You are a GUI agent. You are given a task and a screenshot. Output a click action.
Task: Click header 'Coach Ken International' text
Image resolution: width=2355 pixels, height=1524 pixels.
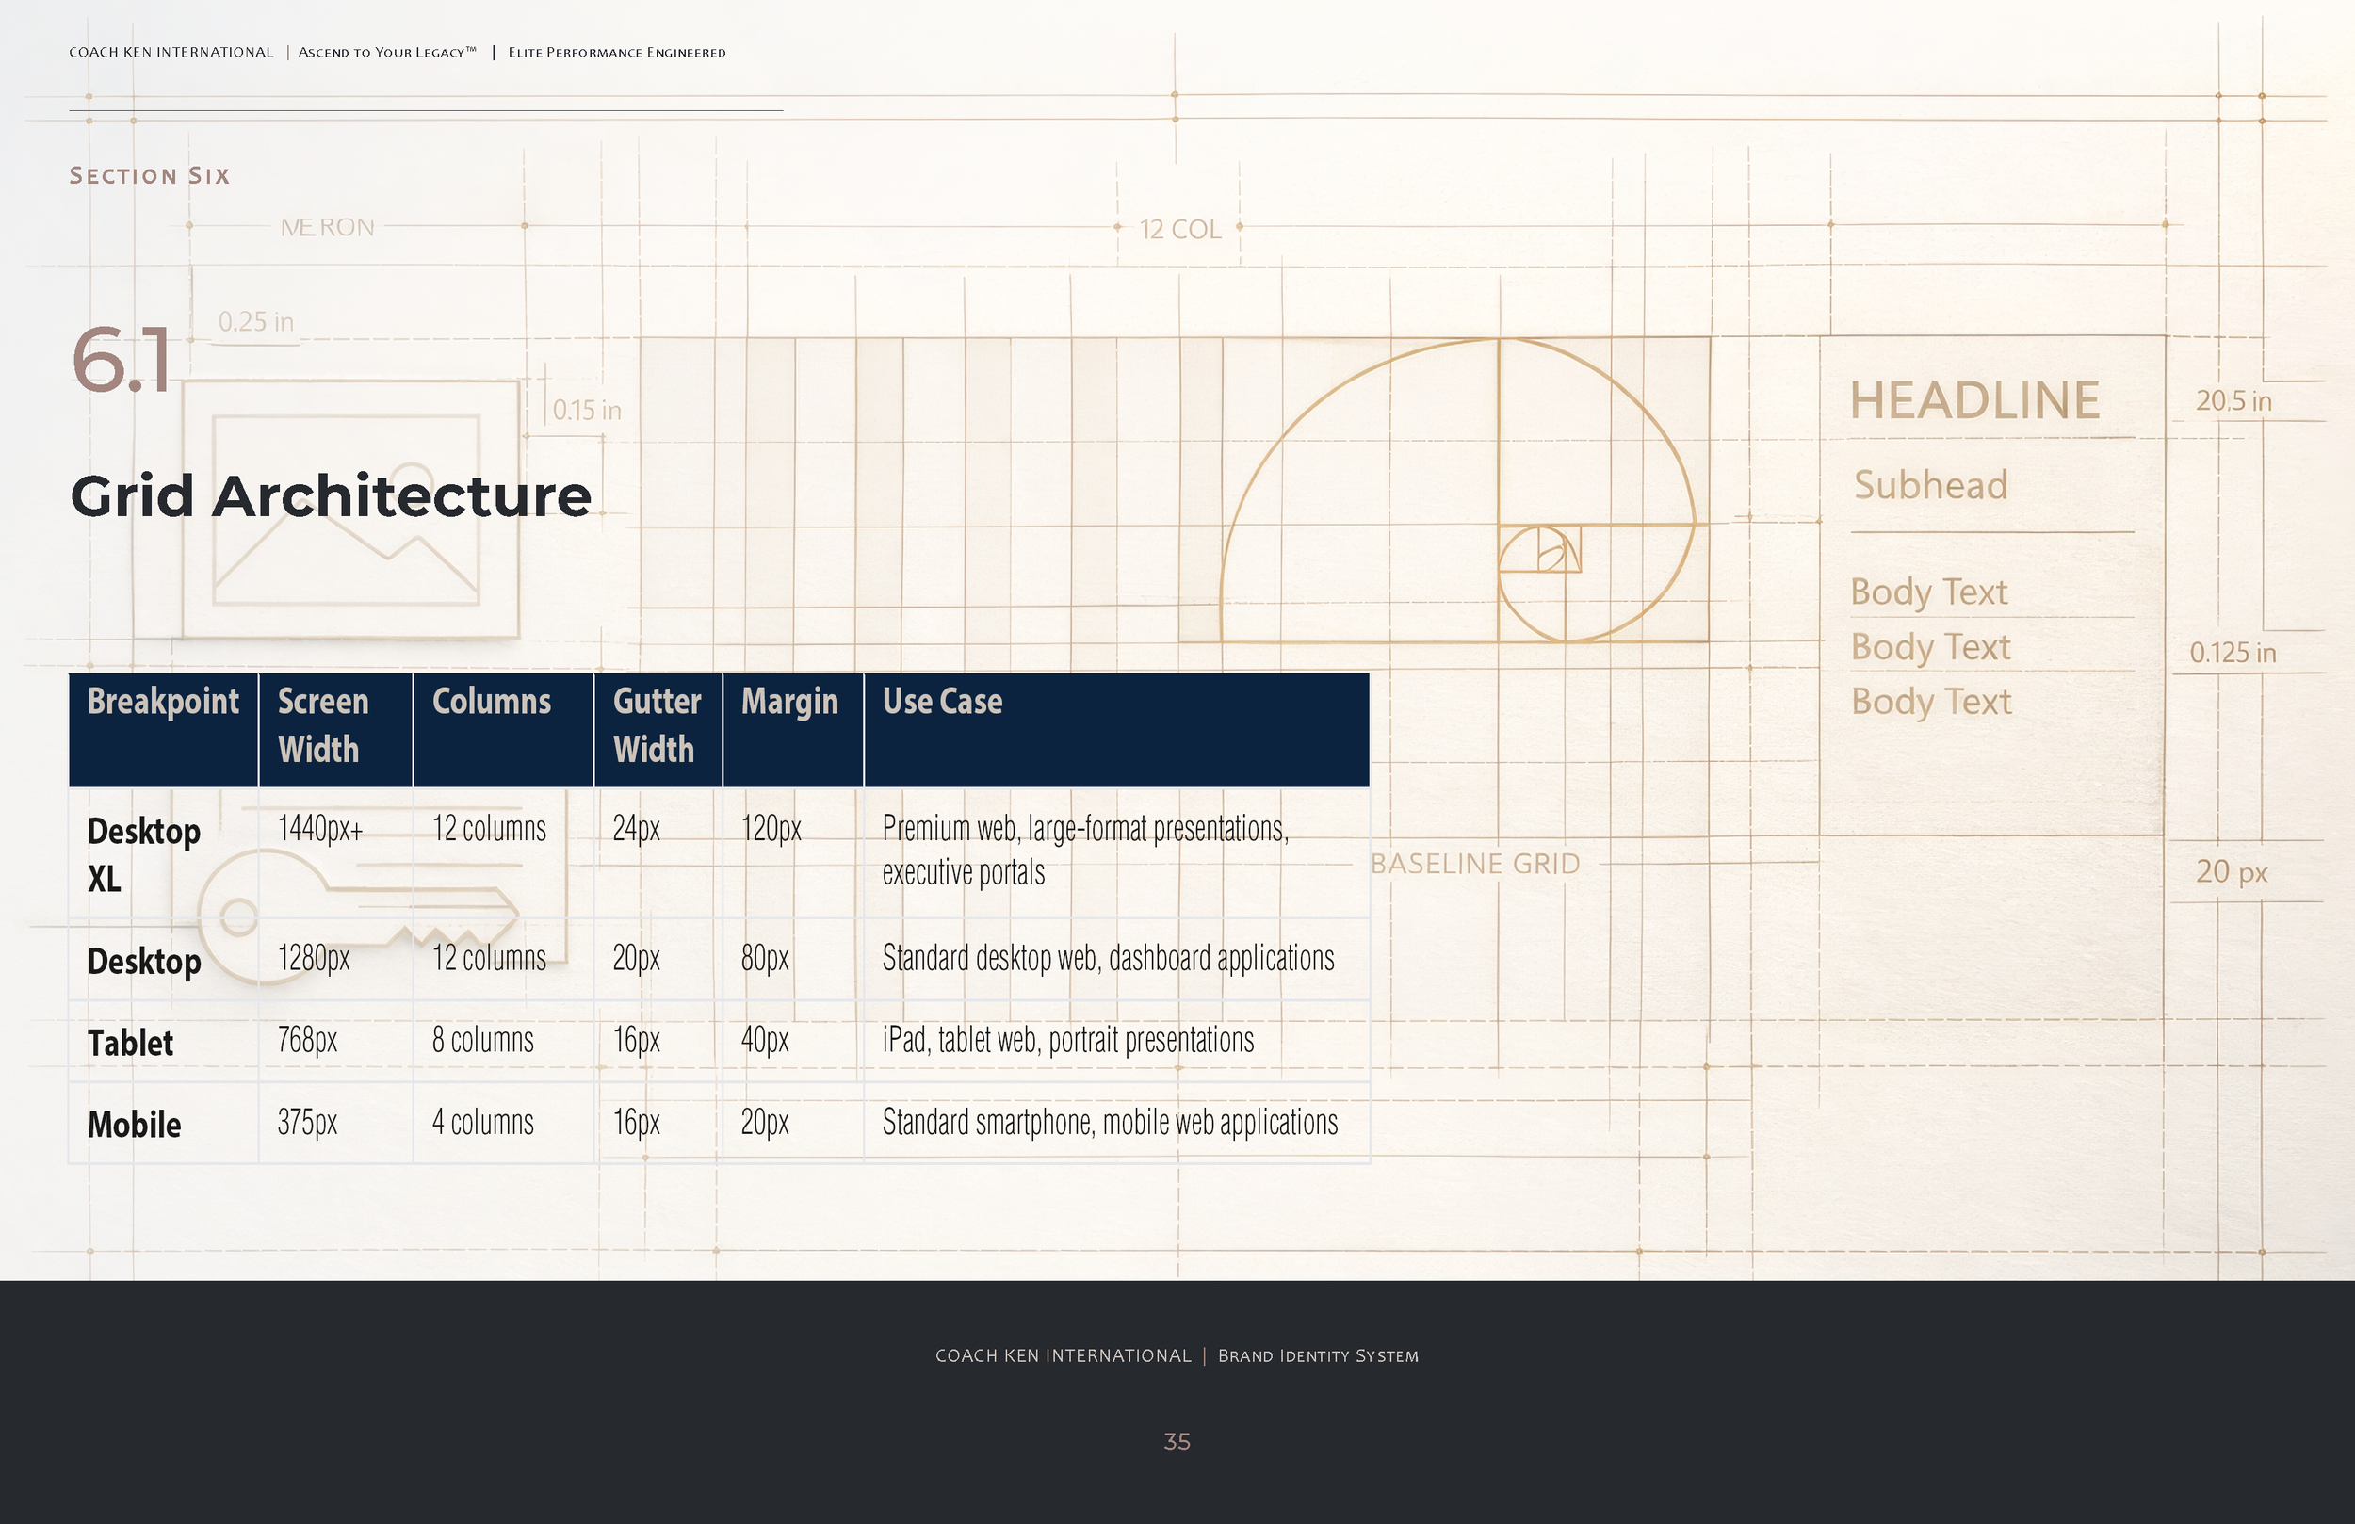pos(171,53)
